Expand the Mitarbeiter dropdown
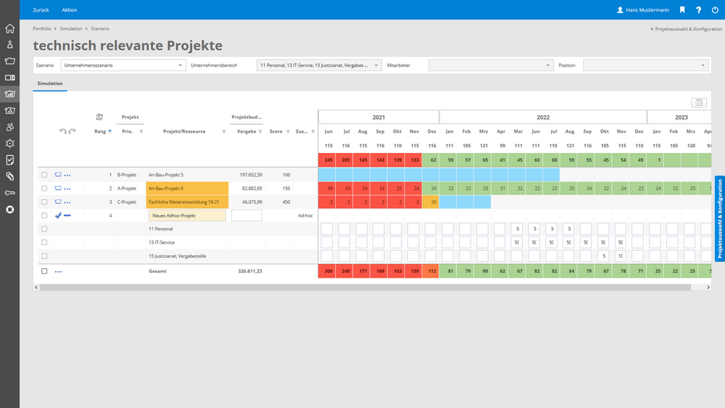 [491, 65]
